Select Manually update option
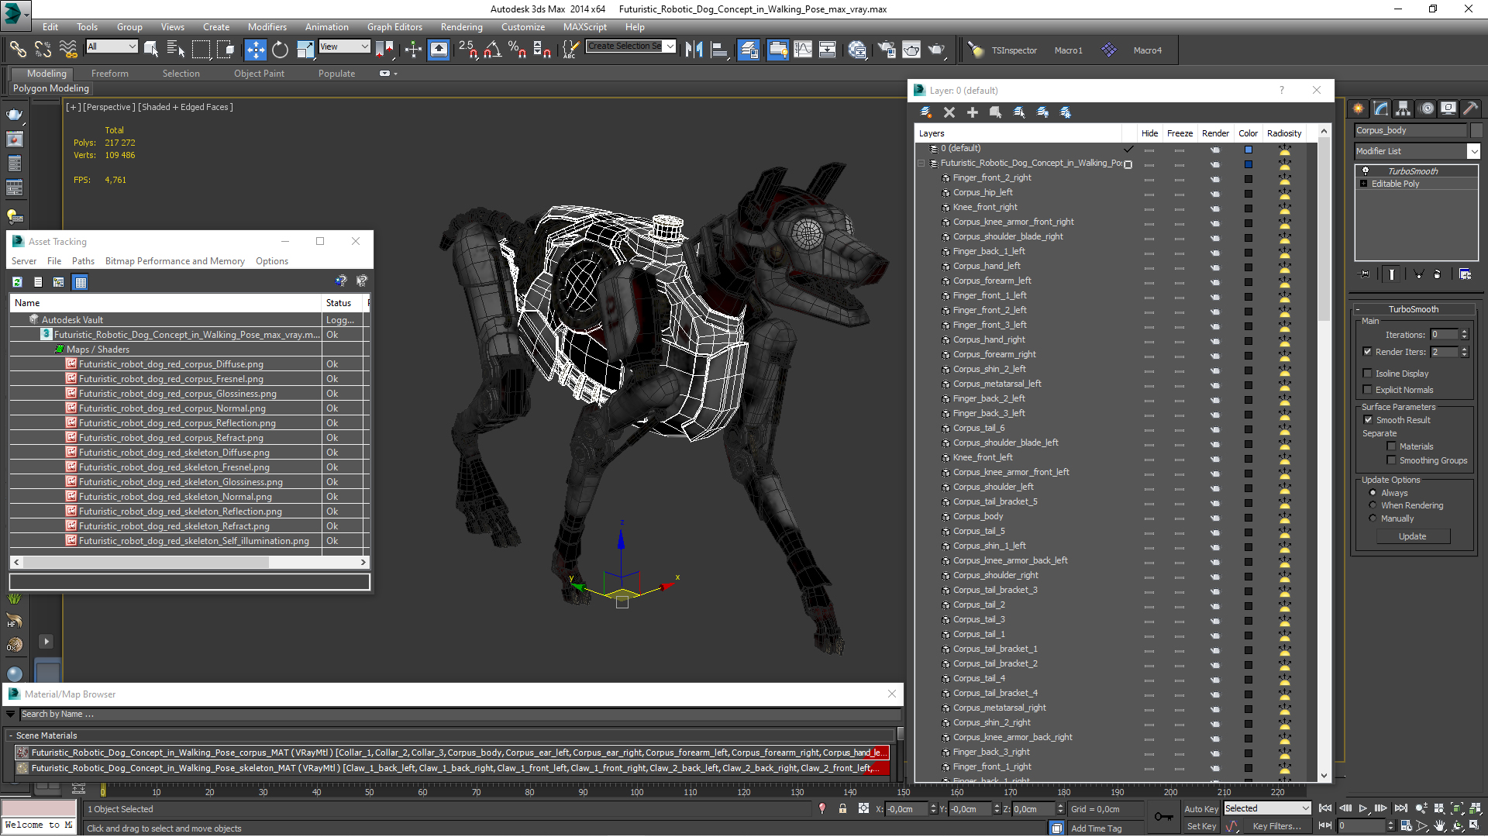The width and height of the screenshot is (1488, 837). click(x=1373, y=518)
